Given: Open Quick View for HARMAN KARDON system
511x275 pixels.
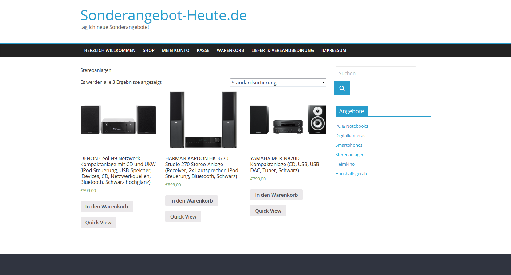Looking at the screenshot, I should coord(183,217).
